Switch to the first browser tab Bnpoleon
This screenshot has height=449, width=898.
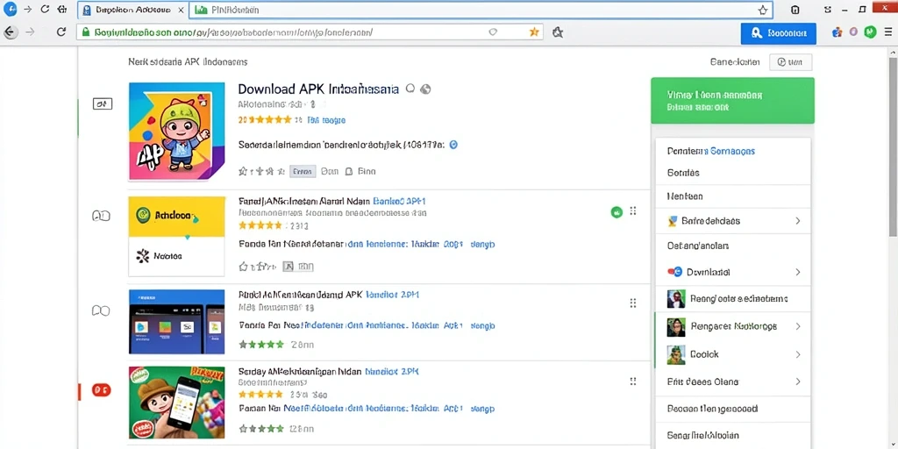pyautogui.click(x=133, y=11)
